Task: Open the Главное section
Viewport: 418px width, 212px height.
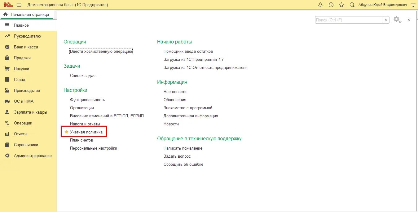Action: pyautogui.click(x=29, y=25)
